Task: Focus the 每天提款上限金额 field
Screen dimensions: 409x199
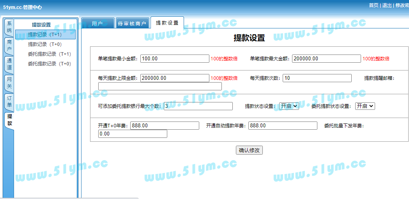Action: [x=175, y=78]
